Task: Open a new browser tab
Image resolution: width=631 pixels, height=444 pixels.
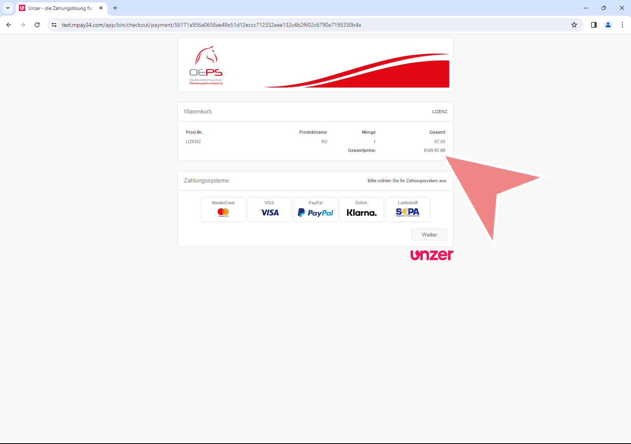Action: click(115, 8)
